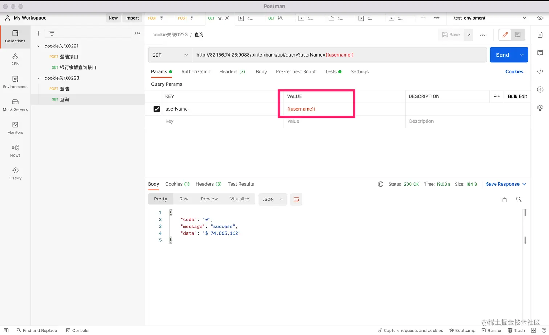Toggle two-pane layout in status bar
Image resolution: width=549 pixels, height=335 pixels.
click(533, 331)
